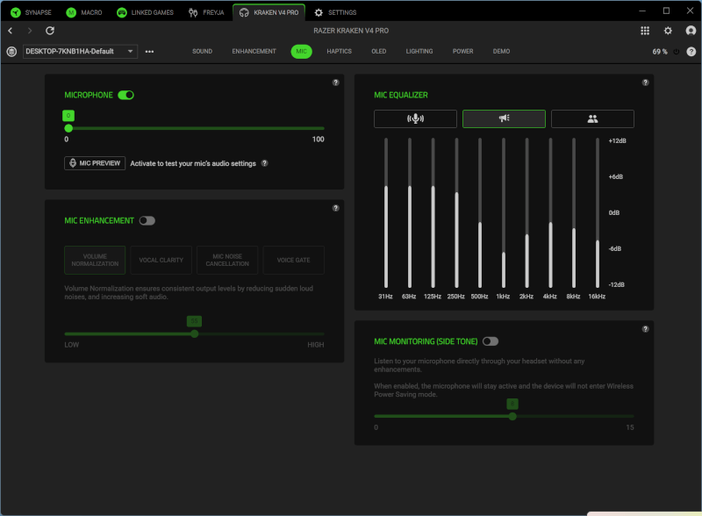Screen dimensions: 702x516
Task: Enable the Mic Enhancement toggle
Action: pyautogui.click(x=147, y=220)
